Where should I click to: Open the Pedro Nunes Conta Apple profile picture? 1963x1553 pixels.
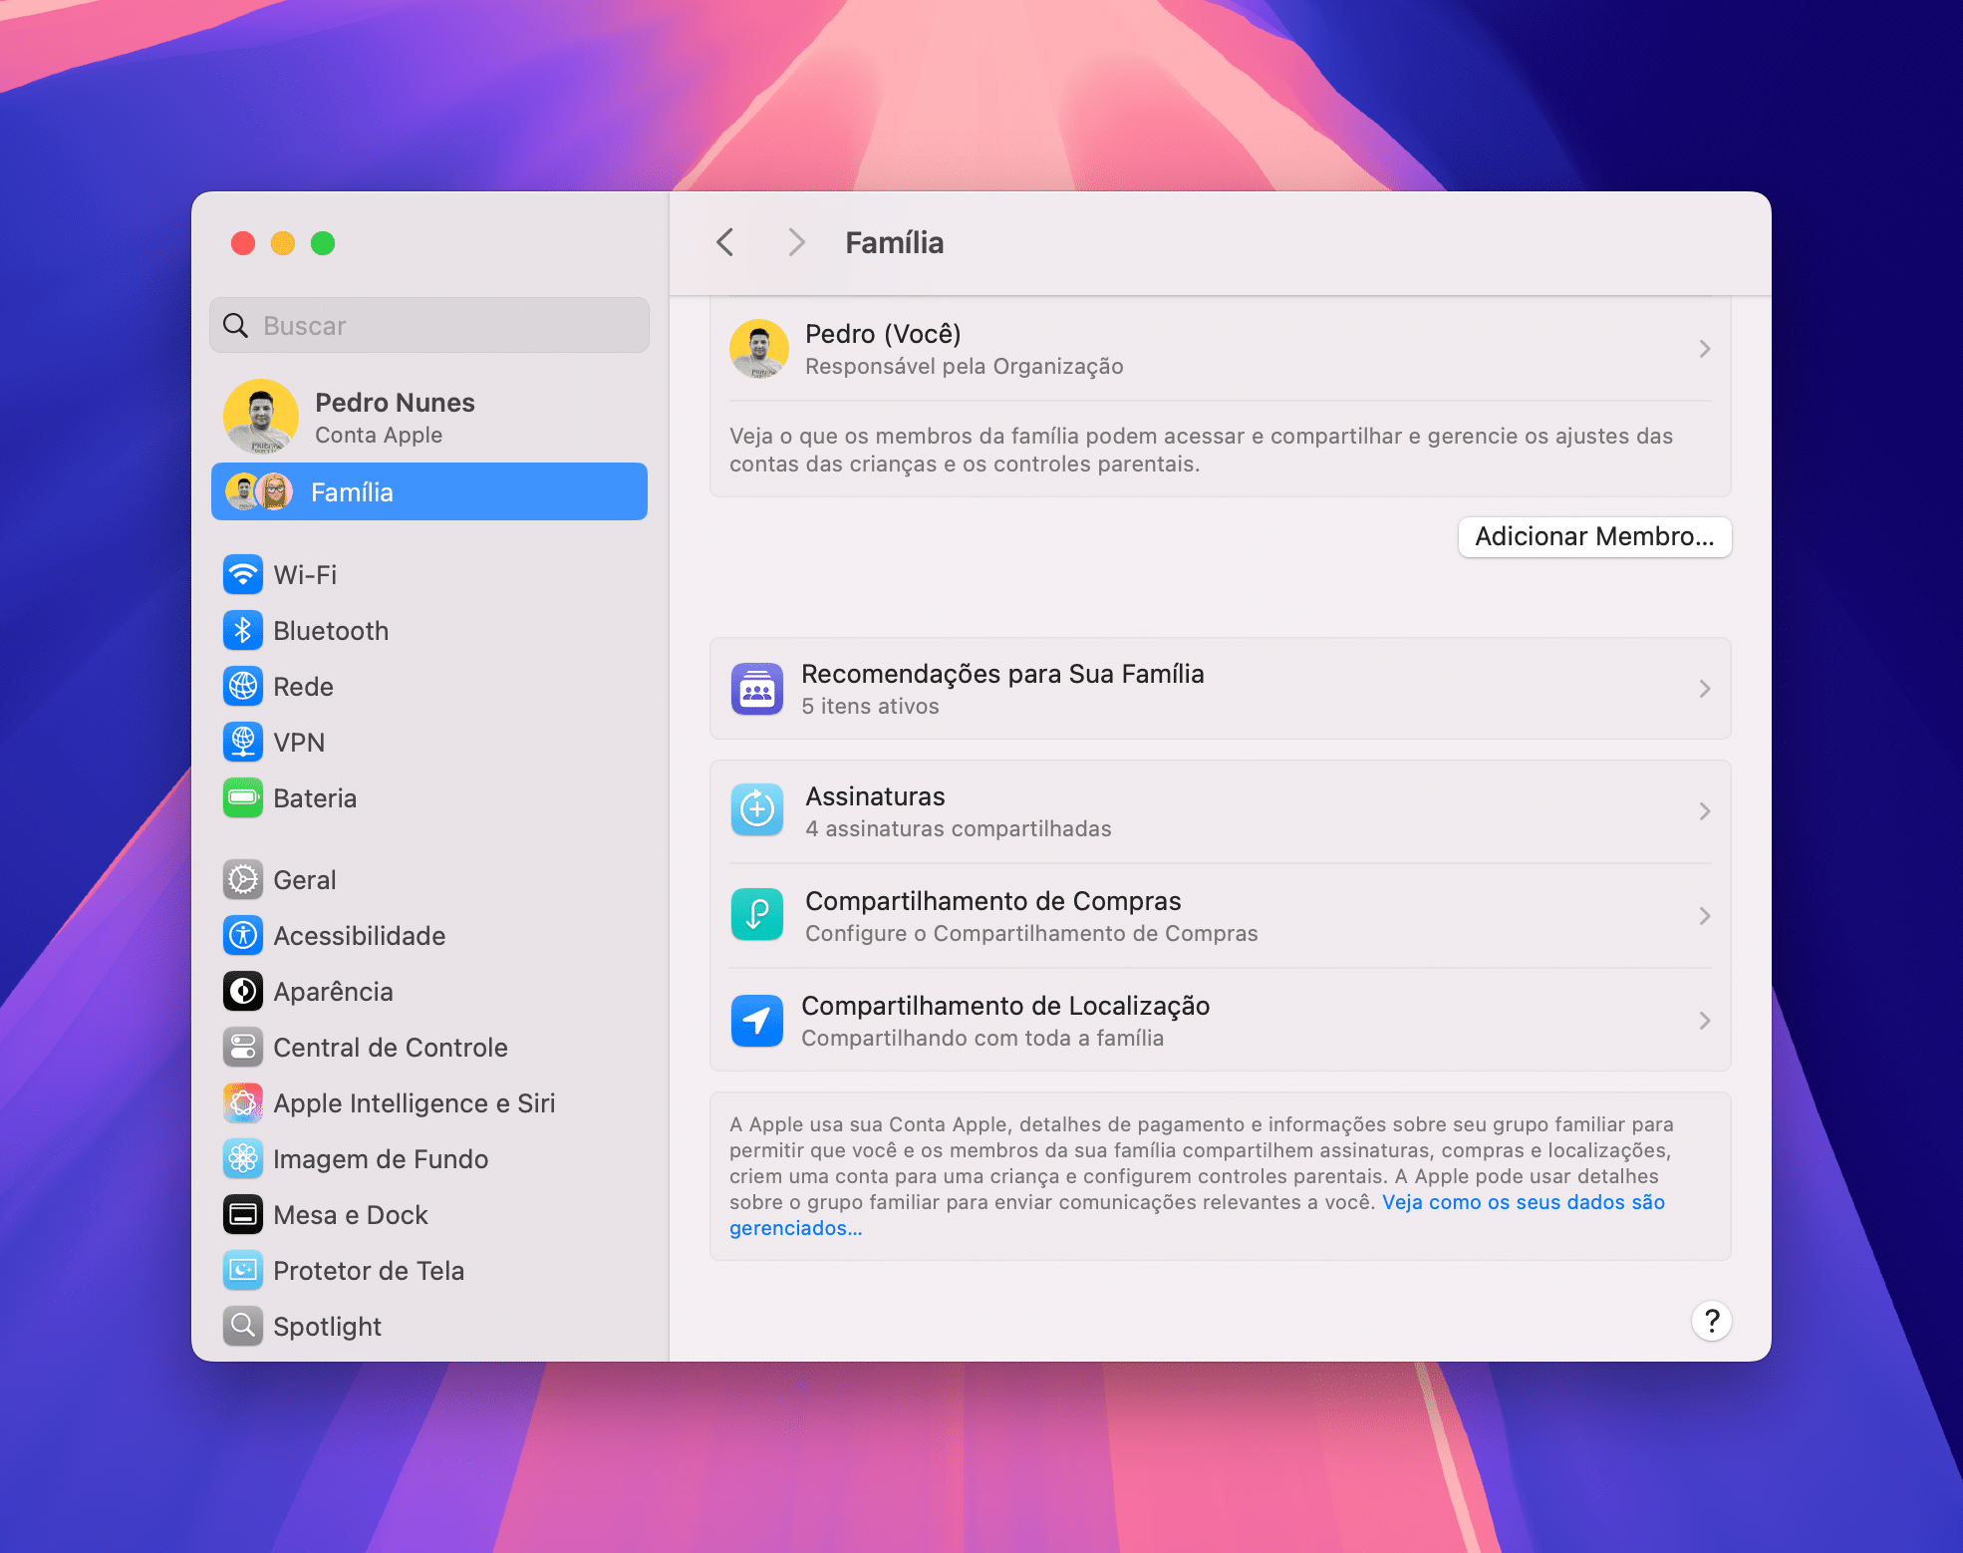261,417
